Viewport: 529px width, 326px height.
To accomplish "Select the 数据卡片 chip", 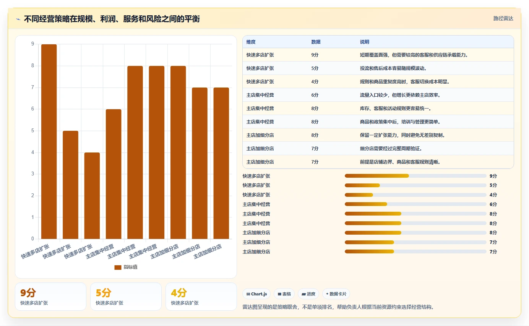I will tap(336, 294).
